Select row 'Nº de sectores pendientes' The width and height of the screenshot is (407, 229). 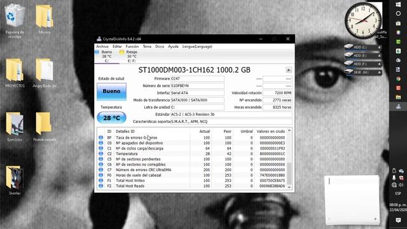click(x=192, y=159)
